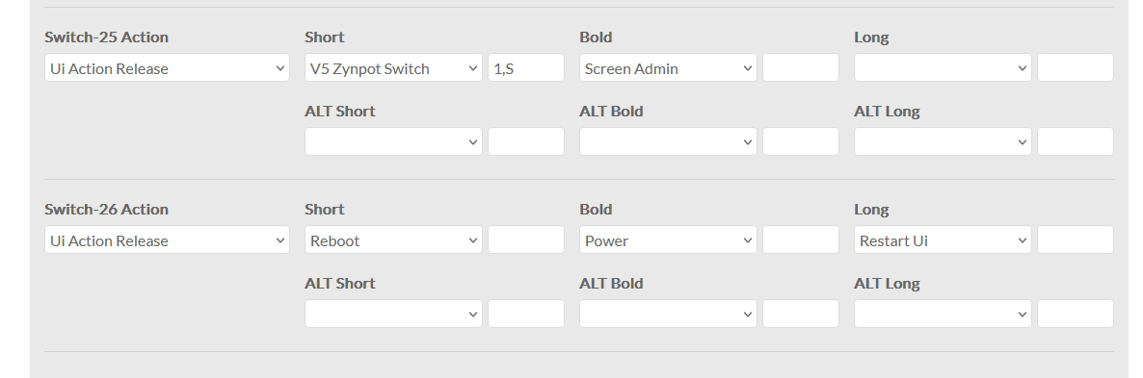Click Switch-26 Short parameter input field
The image size is (1143, 378).
(526, 239)
